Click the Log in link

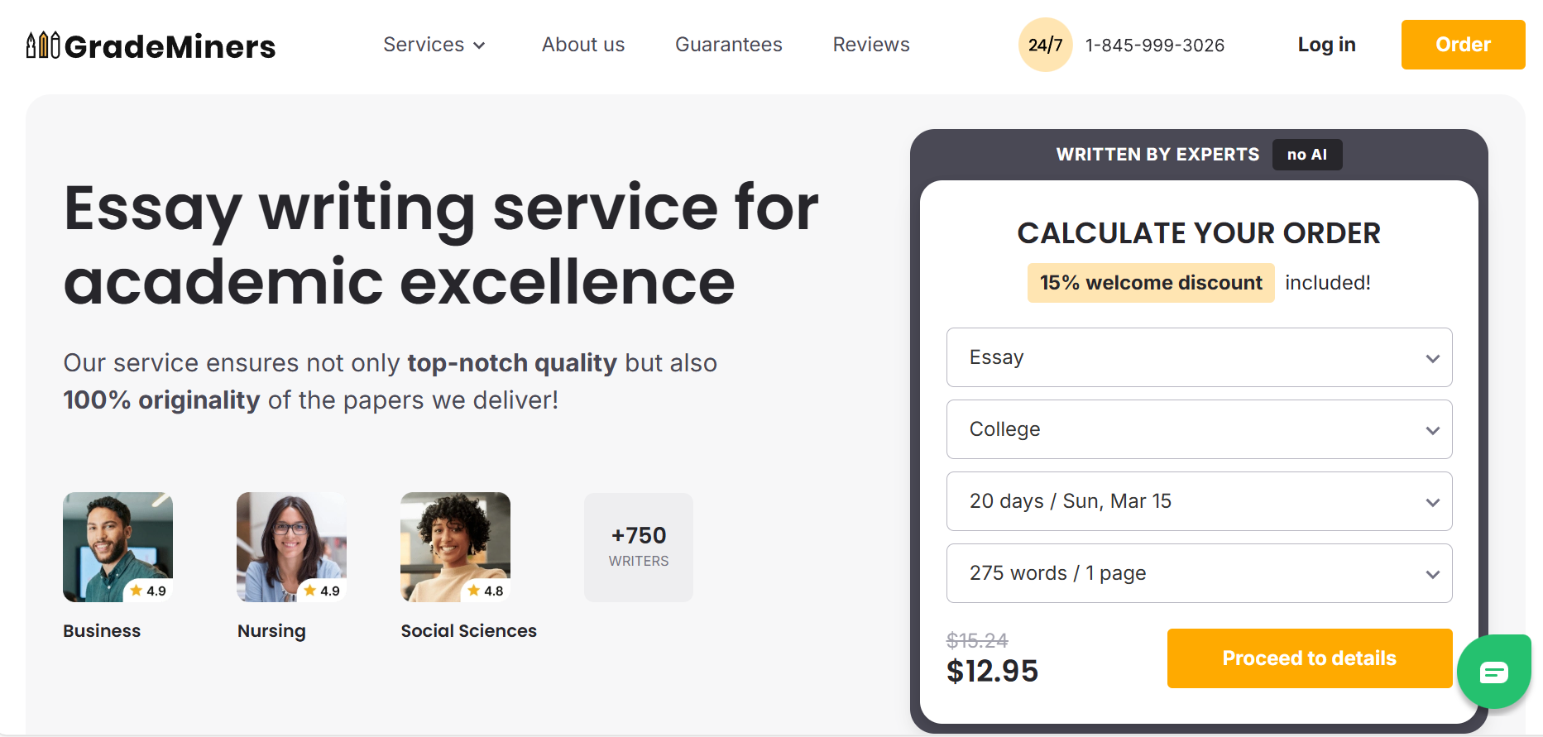click(1326, 45)
